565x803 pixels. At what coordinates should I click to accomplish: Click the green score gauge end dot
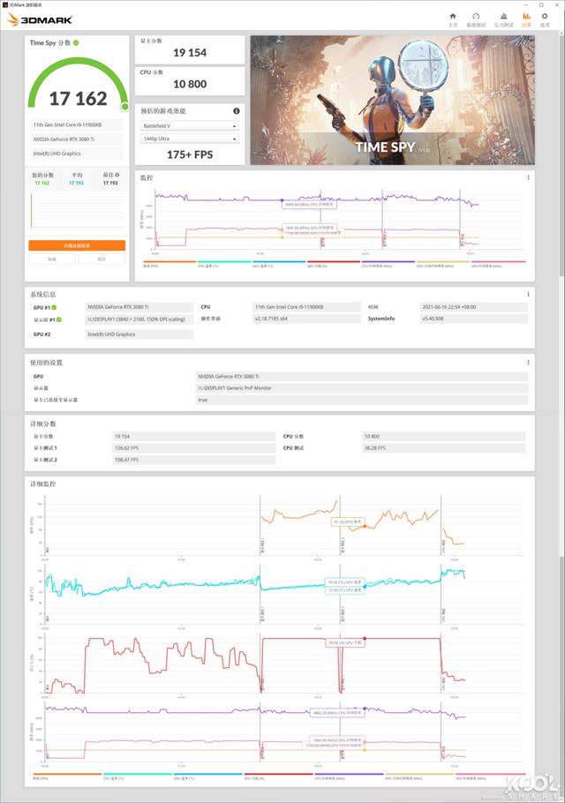125,107
